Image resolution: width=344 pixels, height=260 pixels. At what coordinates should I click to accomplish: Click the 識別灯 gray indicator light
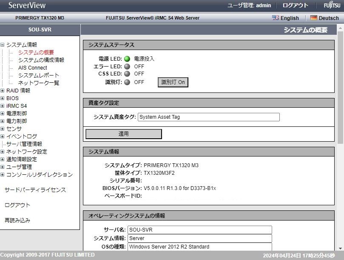(127, 82)
